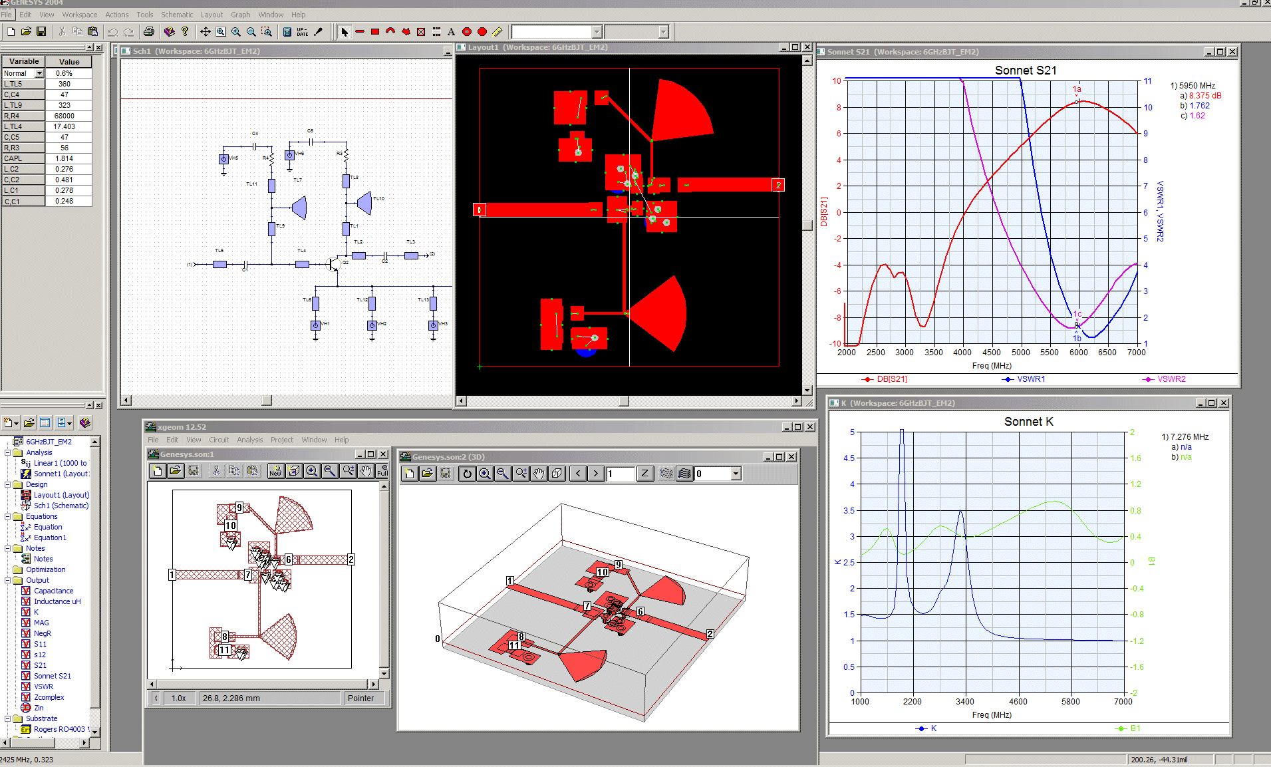Image resolution: width=1271 pixels, height=767 pixels.
Task: Click the rotate icon in 3D view toolbar
Action: (x=467, y=474)
